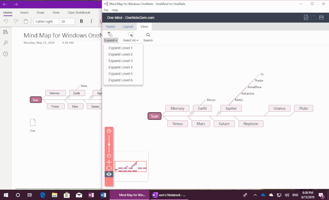329x200 pixels.
Task: Switch to the Layout tab
Action: click(128, 27)
